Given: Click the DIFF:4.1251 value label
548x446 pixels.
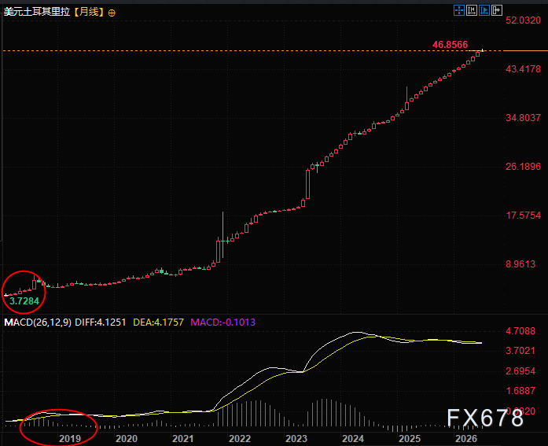Looking at the screenshot, I should pos(101,323).
